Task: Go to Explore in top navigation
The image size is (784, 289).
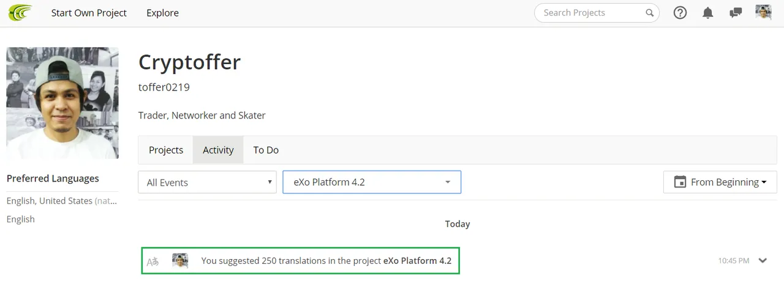Action: click(x=162, y=13)
